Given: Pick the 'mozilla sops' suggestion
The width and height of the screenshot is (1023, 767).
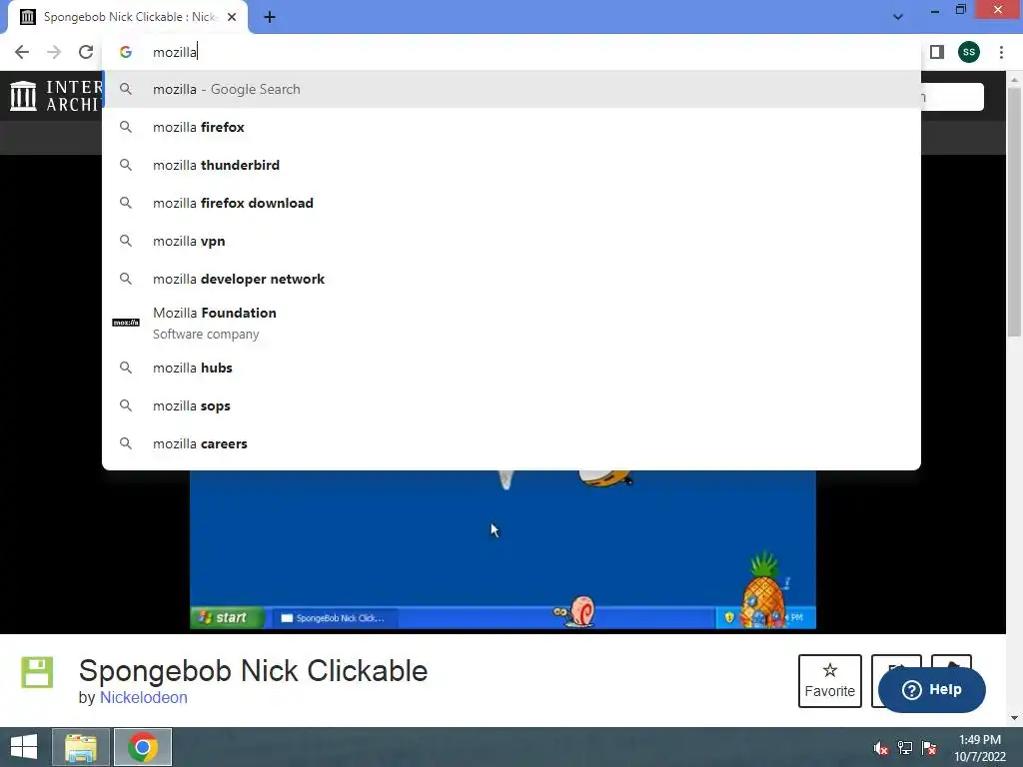Looking at the screenshot, I should pyautogui.click(x=511, y=405).
